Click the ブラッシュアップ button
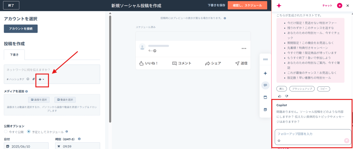Screen dimensions: 353x149 302,89
